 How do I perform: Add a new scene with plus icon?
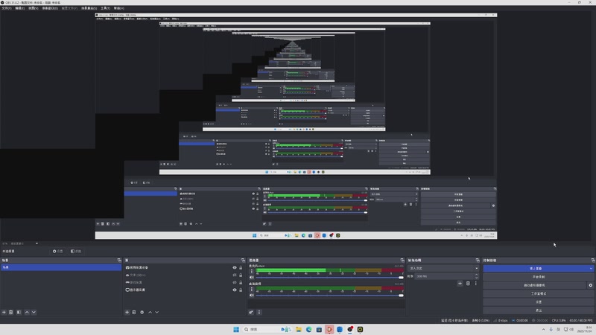point(4,312)
